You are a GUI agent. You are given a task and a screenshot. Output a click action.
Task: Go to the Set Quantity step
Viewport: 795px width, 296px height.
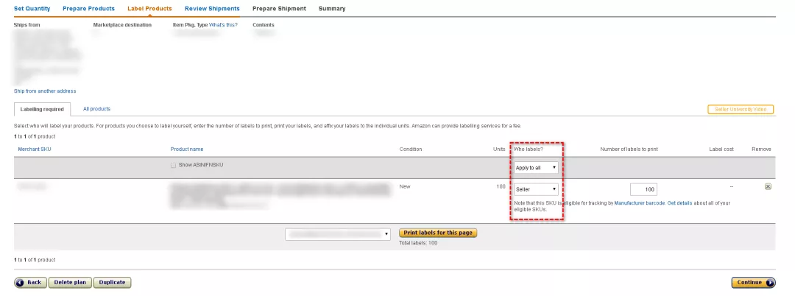(x=32, y=9)
